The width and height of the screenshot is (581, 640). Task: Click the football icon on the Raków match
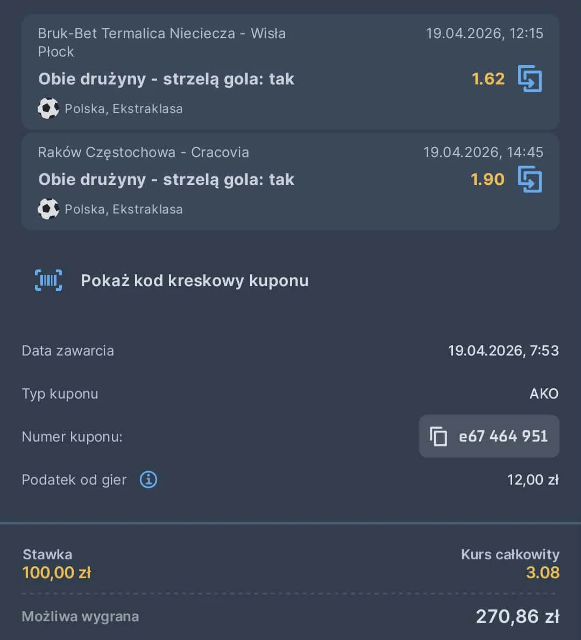[48, 209]
